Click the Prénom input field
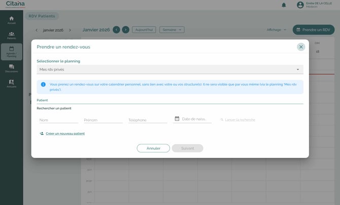 pos(103,120)
